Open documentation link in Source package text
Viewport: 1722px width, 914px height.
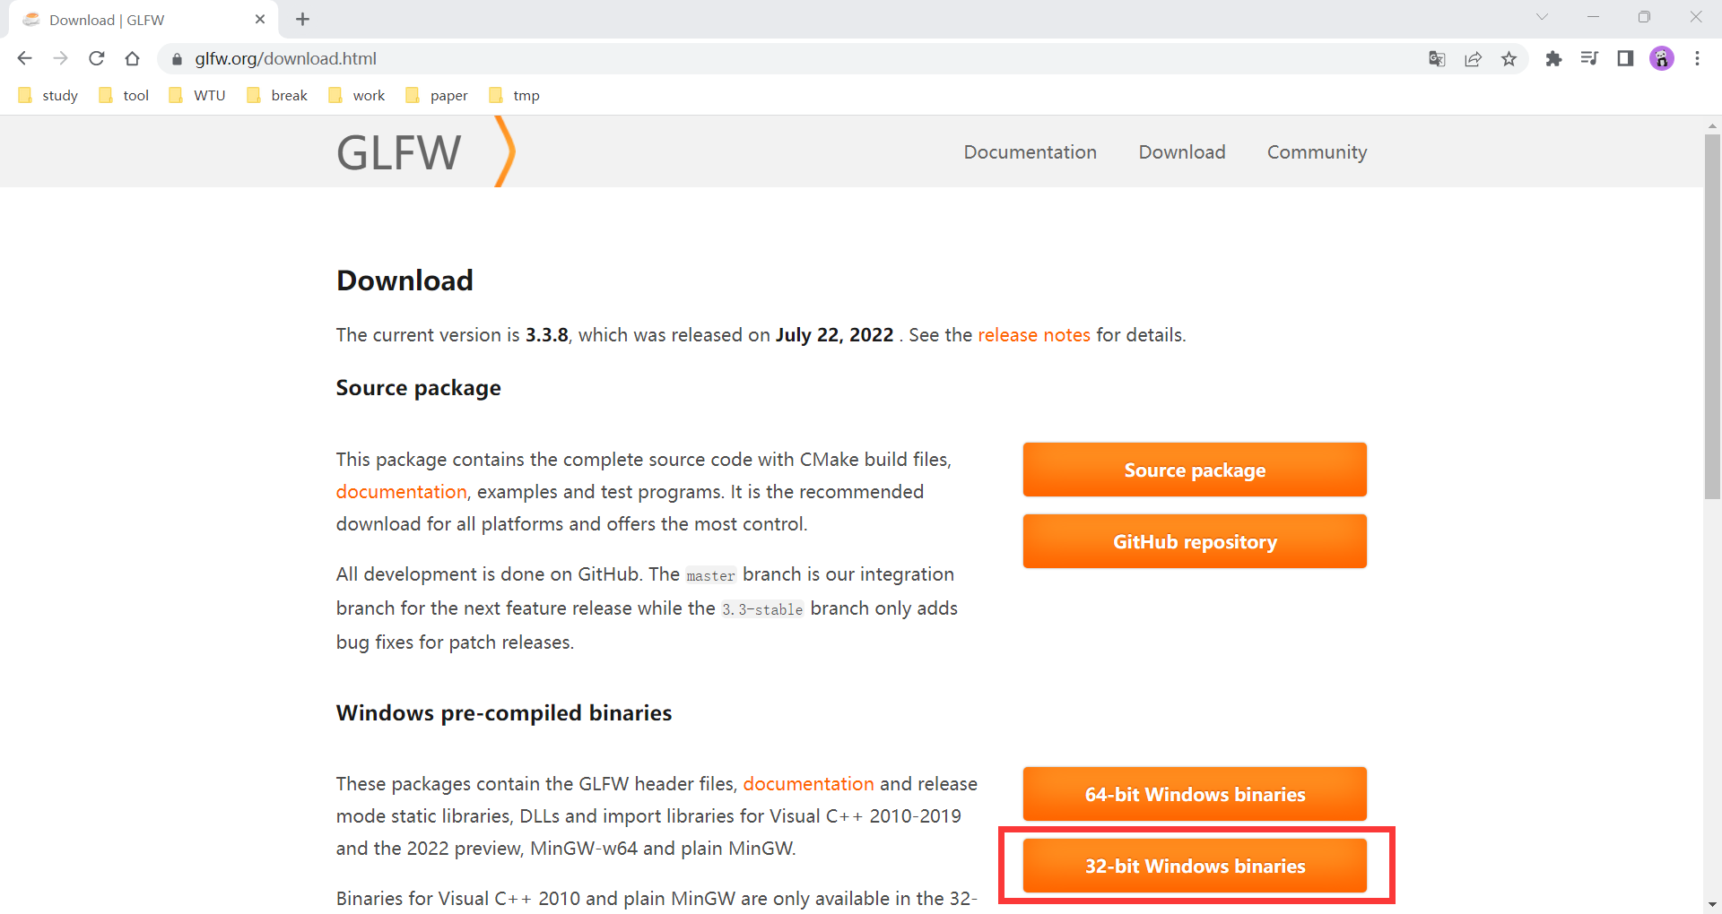pos(401,492)
